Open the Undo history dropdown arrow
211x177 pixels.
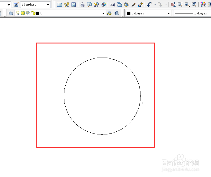tap(155, 5)
